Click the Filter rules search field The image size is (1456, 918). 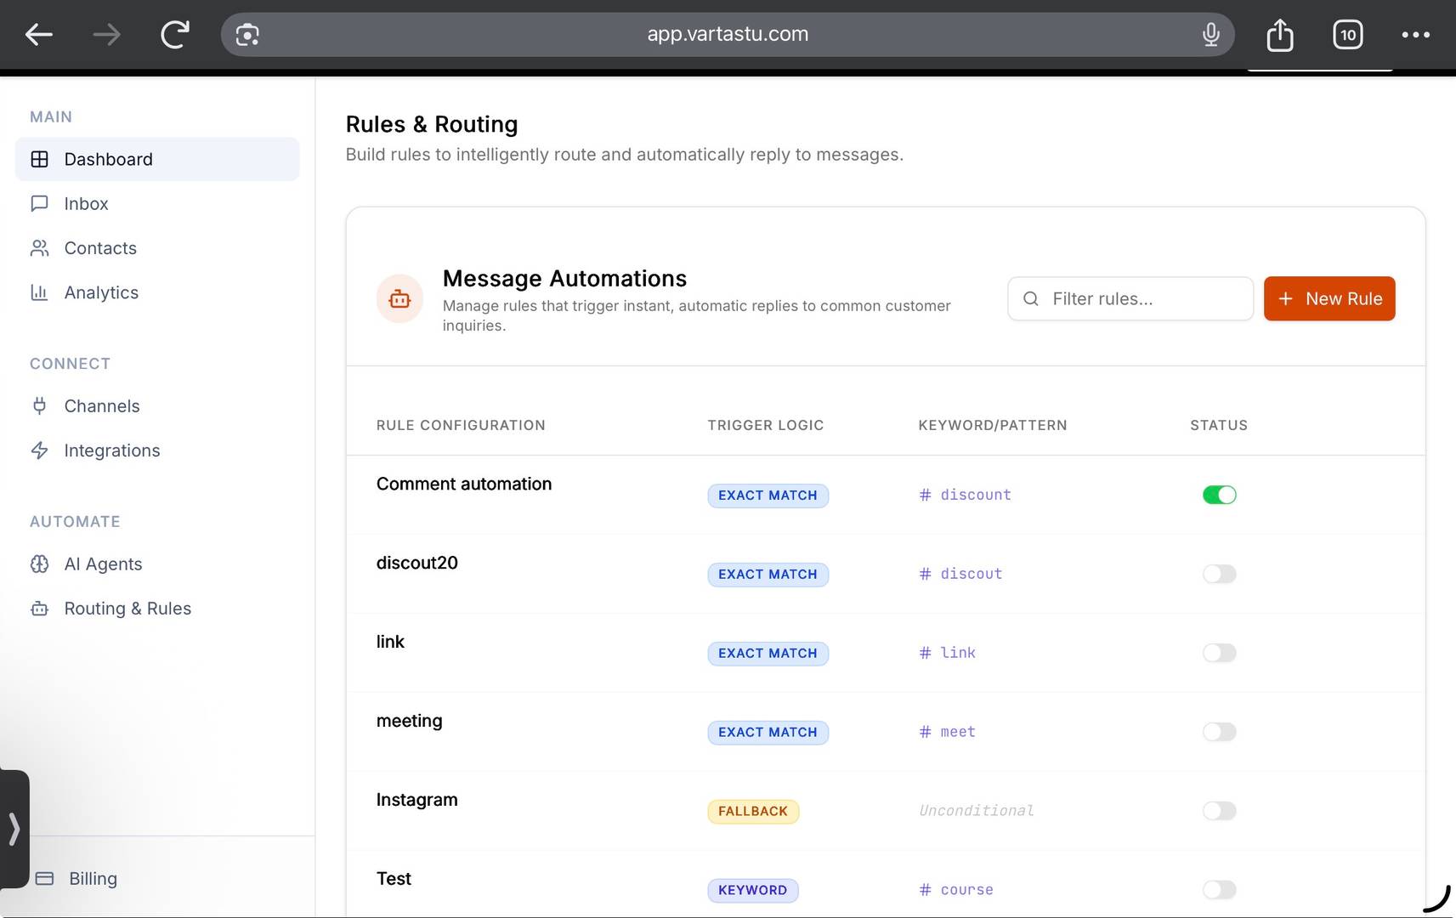(1130, 298)
